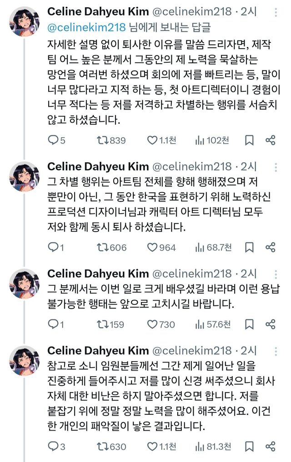The width and height of the screenshot is (291, 462).
Task: Reply to the tweet with 5 replies
Action: tap(53, 140)
